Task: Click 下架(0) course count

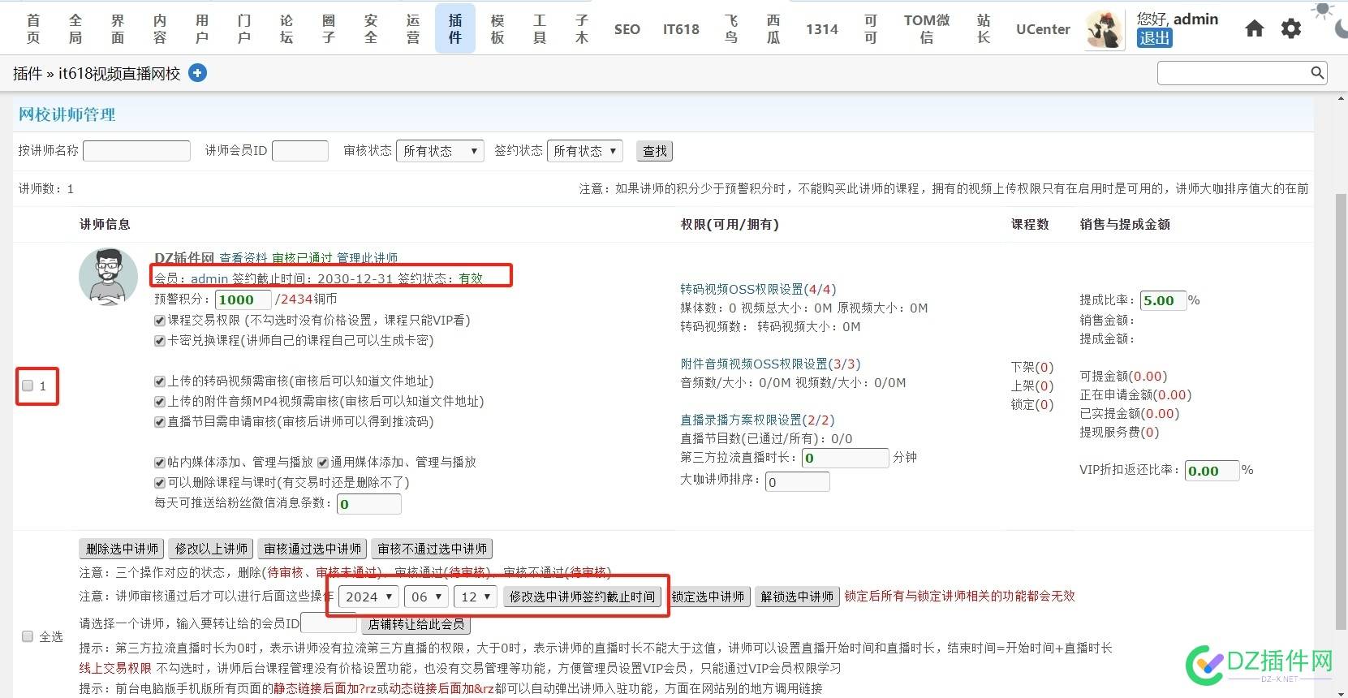Action: point(1032,368)
